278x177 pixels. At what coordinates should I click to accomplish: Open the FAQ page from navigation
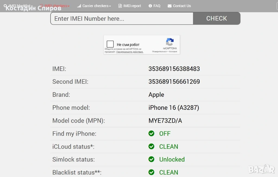157,6
